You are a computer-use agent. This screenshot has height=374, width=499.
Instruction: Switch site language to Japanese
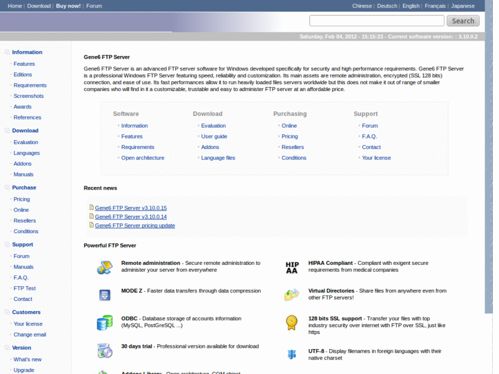tap(463, 6)
